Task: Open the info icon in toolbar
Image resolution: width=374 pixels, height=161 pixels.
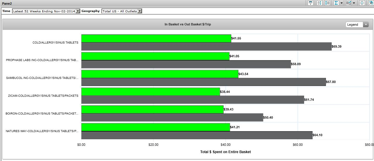Action: coord(362,3)
